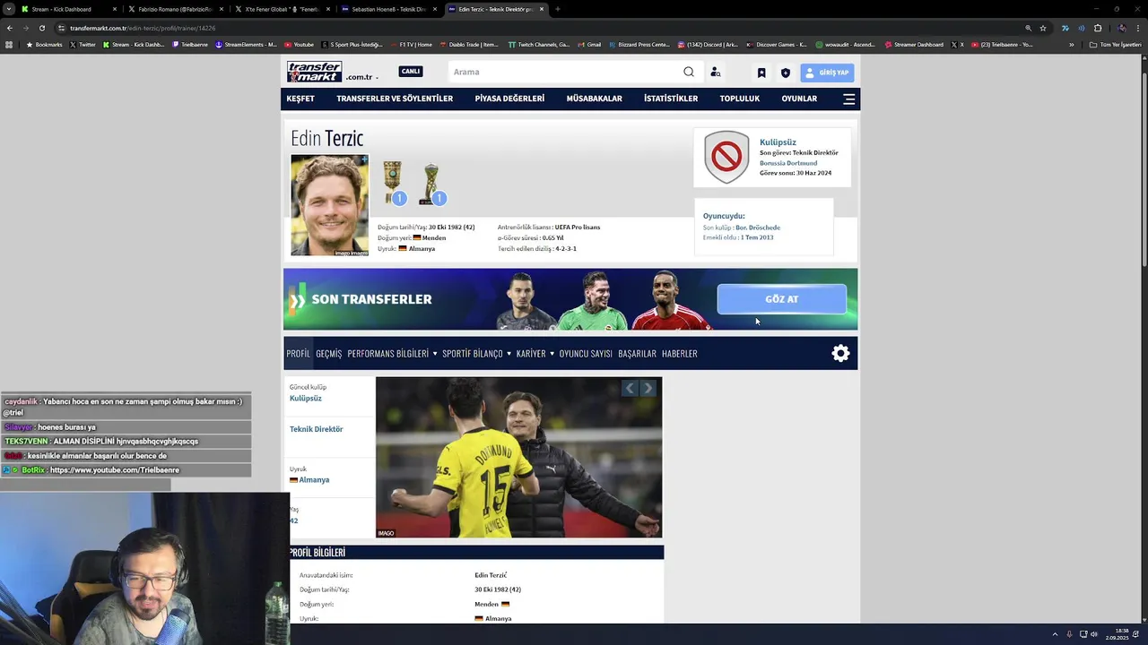The image size is (1148, 645).
Task: Click the DFB-Pokal trophy icon
Action: (x=393, y=182)
